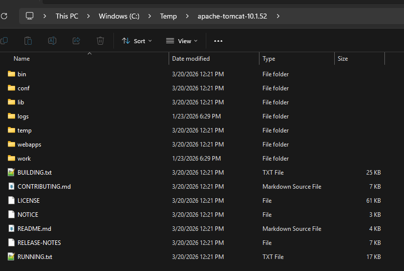Click the Delete trash can icon
The image size is (404, 271).
pyautogui.click(x=100, y=41)
